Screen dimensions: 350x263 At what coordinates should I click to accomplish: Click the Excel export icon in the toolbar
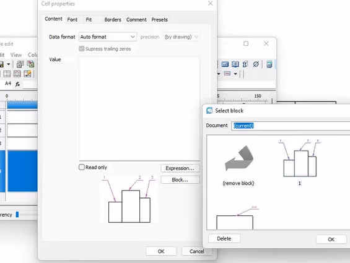point(30,64)
